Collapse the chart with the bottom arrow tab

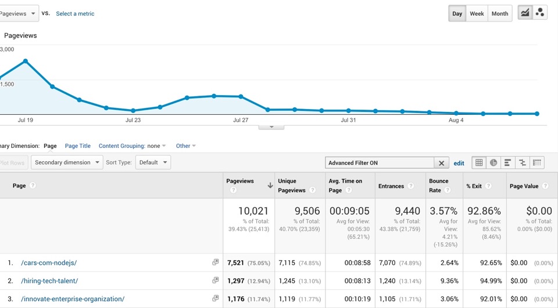271,127
